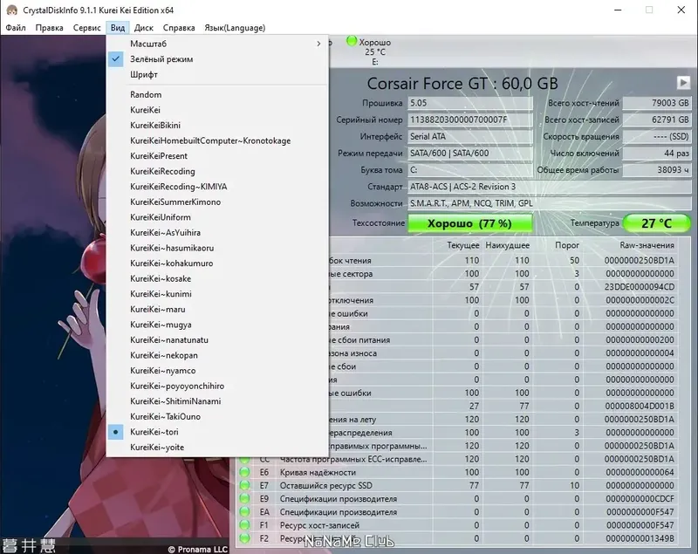This screenshot has width=698, height=554.
Task: Open the Диск menu
Action: pos(144,27)
